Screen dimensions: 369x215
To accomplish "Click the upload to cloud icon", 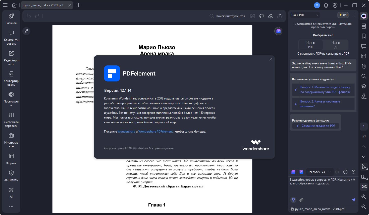I will 271,16.
